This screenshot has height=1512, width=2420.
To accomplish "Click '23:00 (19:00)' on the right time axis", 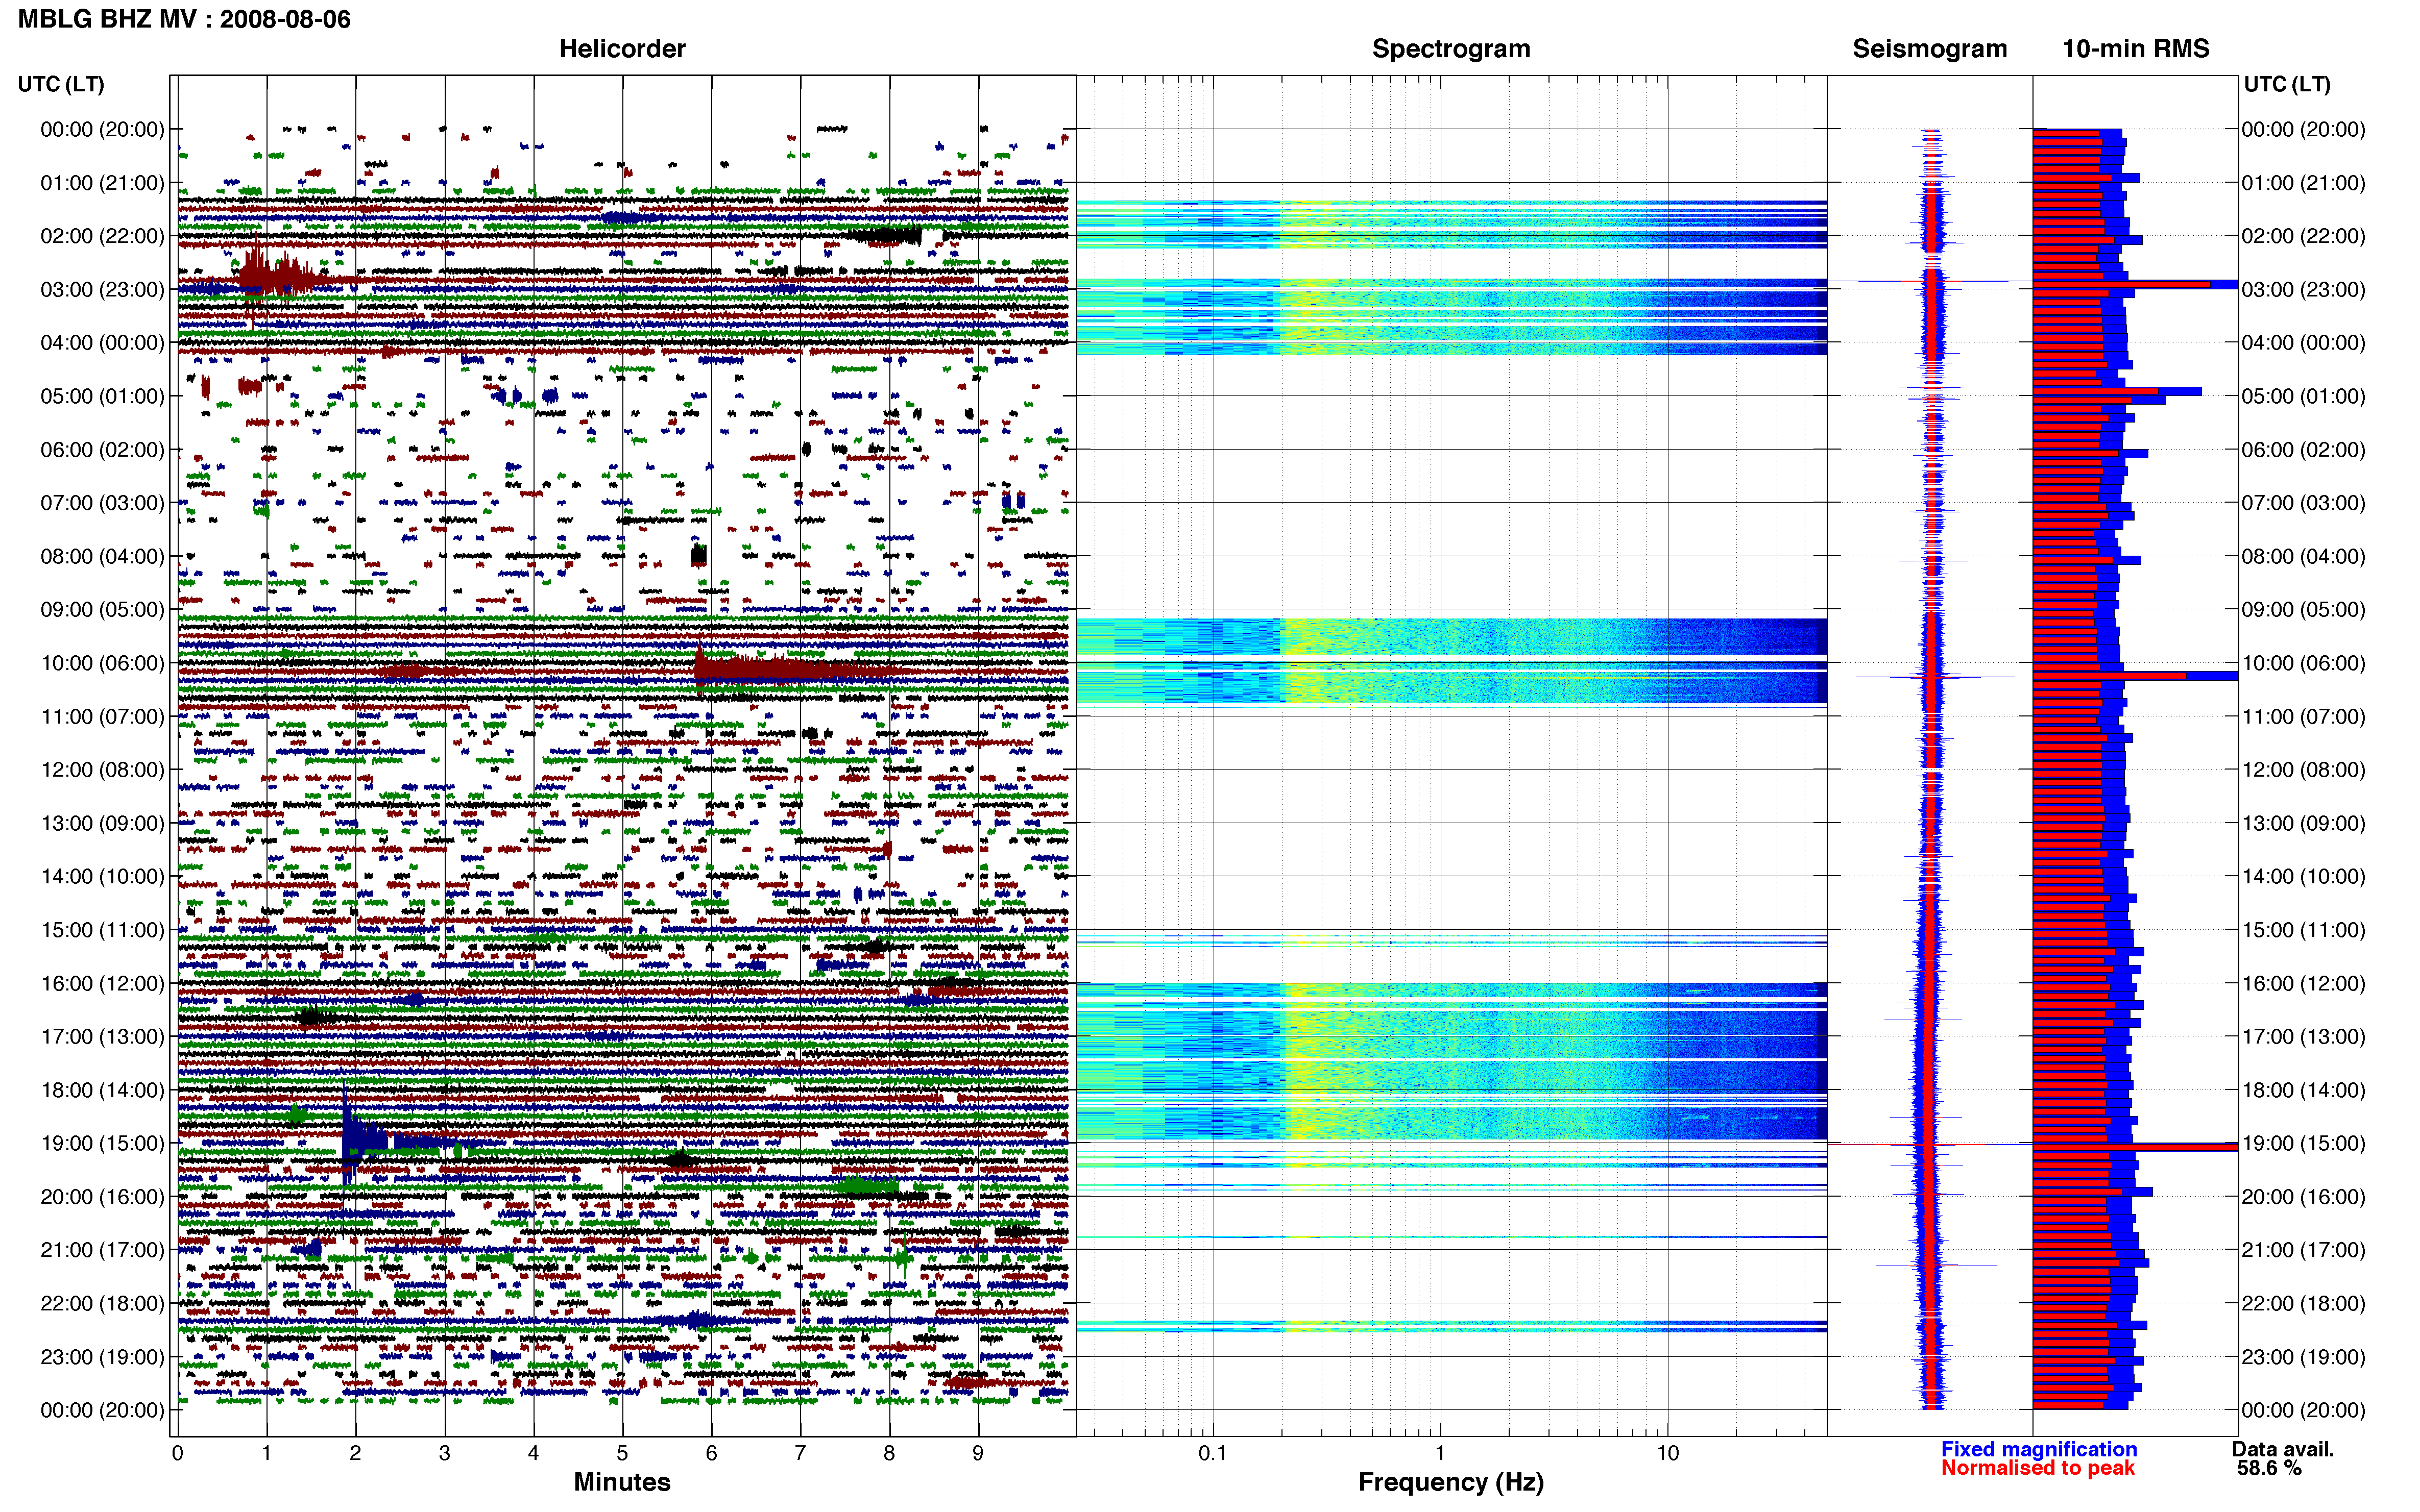I will click(2303, 1357).
